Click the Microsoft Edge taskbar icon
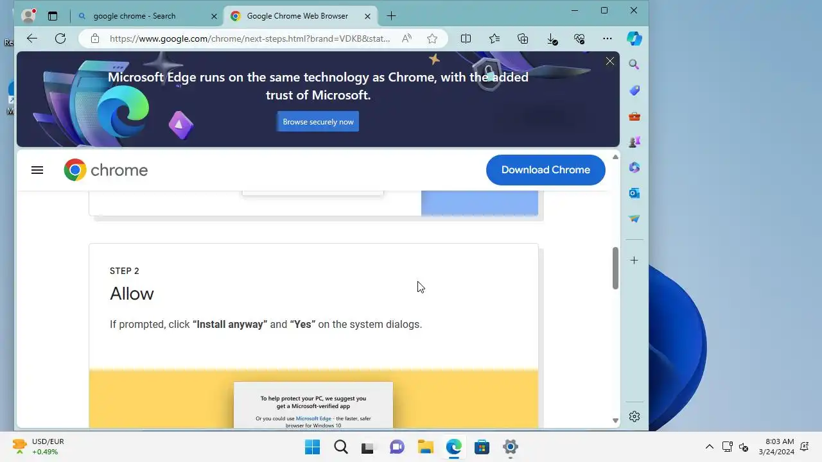The width and height of the screenshot is (822, 462). tap(454, 447)
